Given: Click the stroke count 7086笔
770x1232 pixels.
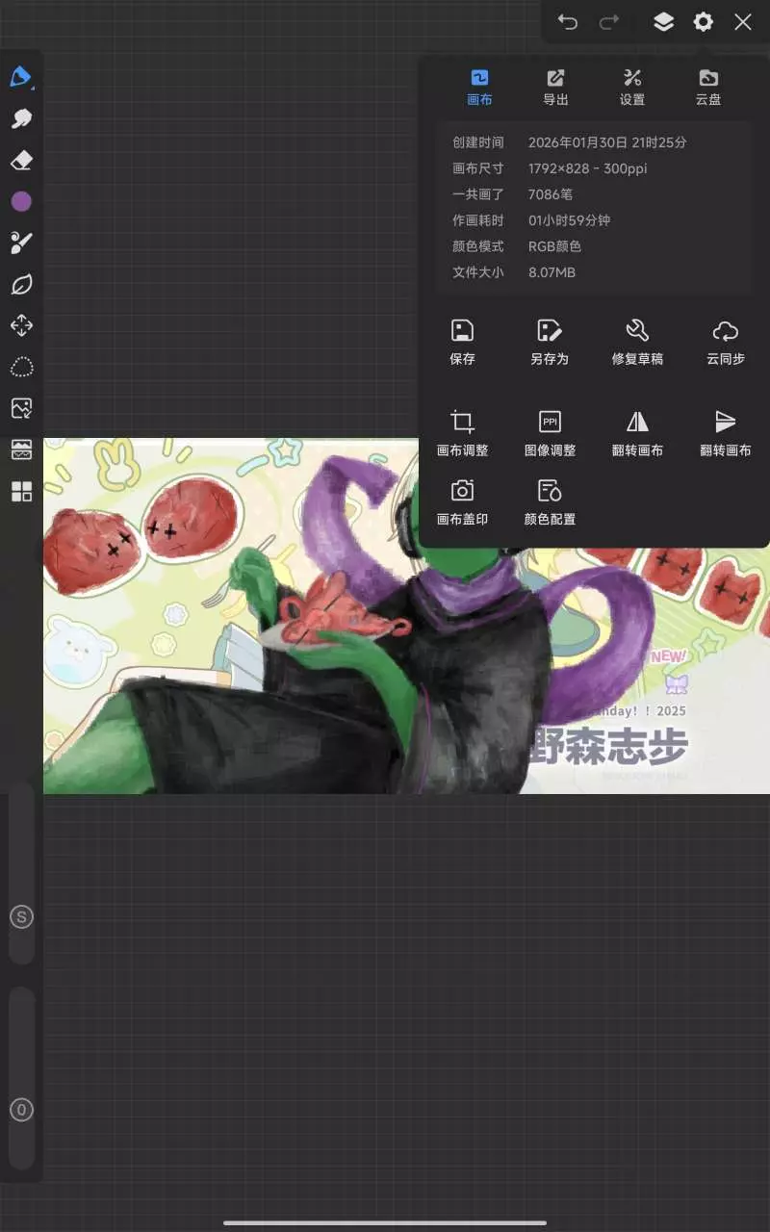Looking at the screenshot, I should point(551,194).
